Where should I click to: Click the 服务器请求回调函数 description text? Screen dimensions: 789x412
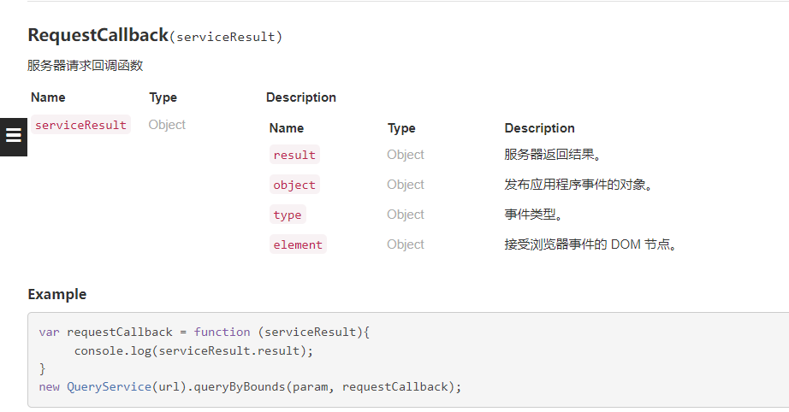(x=85, y=65)
